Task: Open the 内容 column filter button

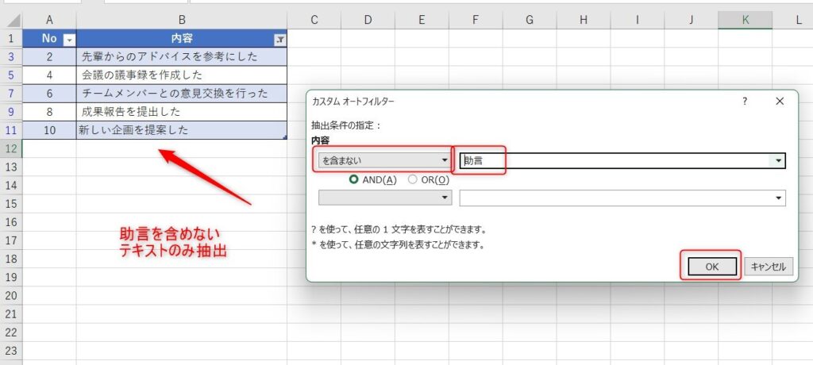Action: click(x=279, y=40)
